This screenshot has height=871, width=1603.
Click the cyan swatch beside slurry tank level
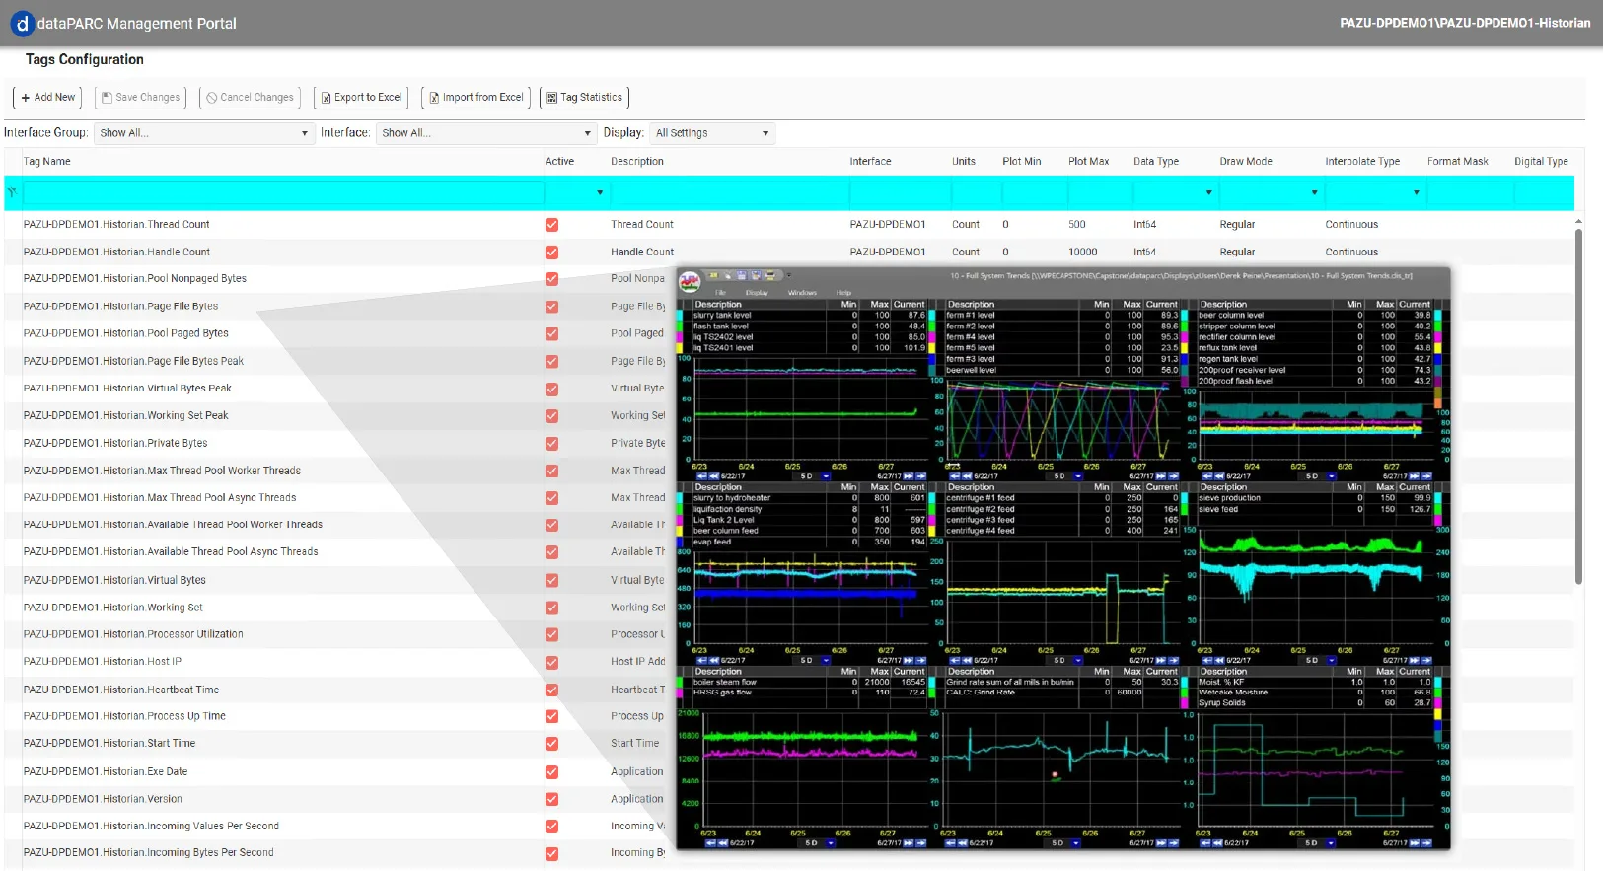coord(679,316)
